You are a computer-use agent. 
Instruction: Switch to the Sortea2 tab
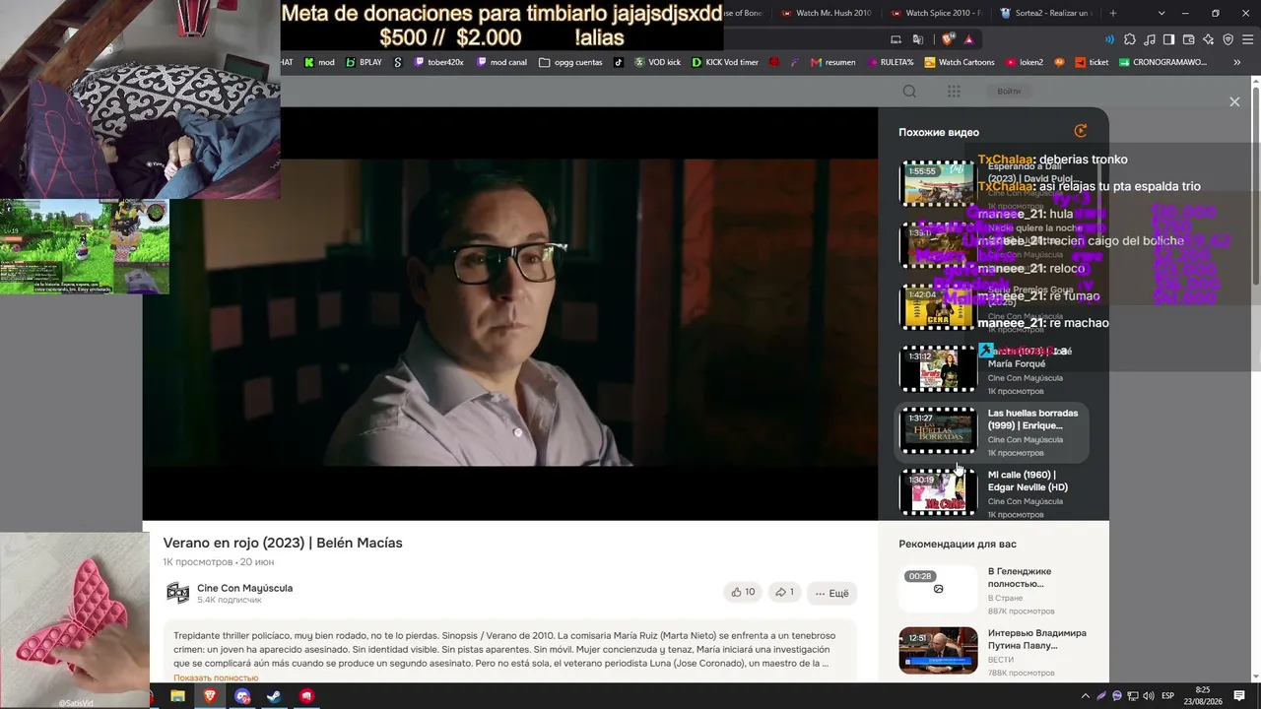(1046, 13)
